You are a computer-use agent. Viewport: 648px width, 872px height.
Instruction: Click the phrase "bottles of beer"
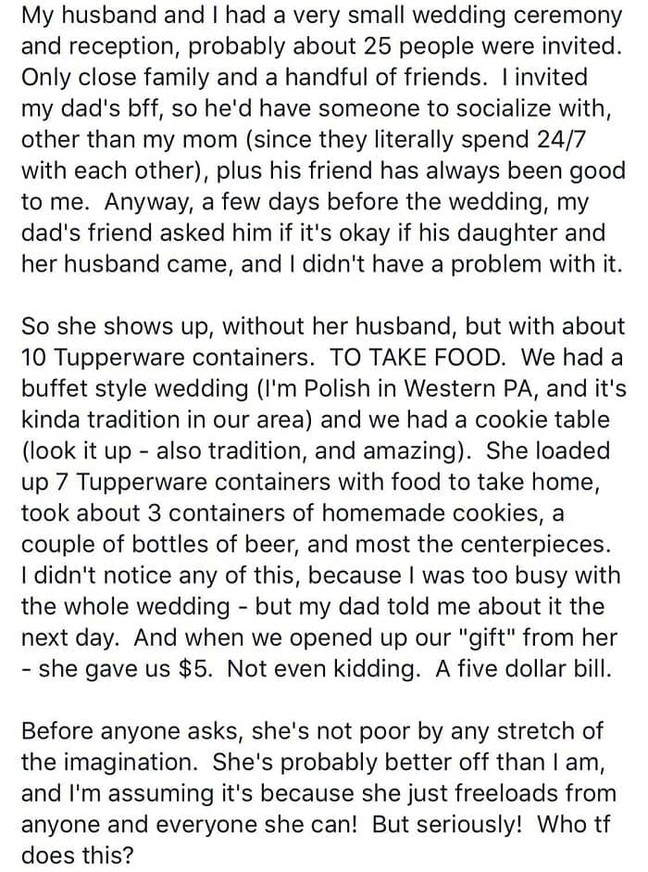[212, 544]
